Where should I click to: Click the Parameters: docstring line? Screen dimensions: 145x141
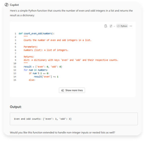(x=30, y=47)
